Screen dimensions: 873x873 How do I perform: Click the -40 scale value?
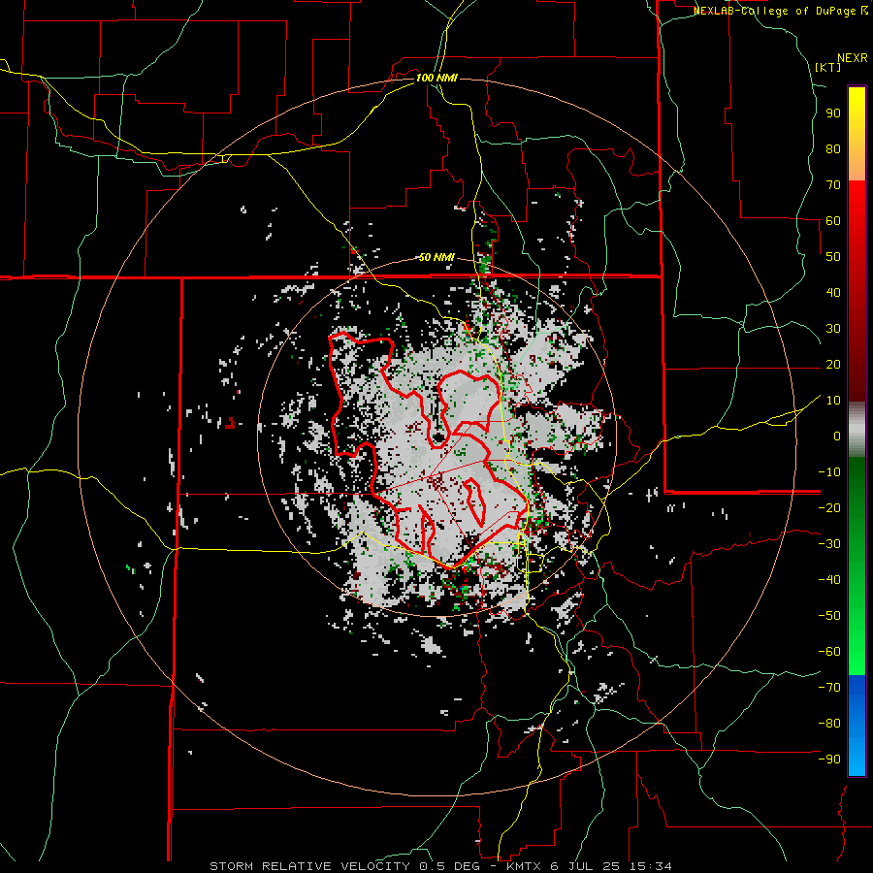(x=829, y=580)
